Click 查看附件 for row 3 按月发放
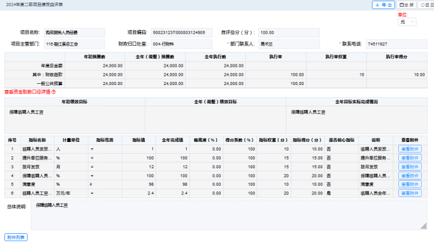 tap(410, 167)
